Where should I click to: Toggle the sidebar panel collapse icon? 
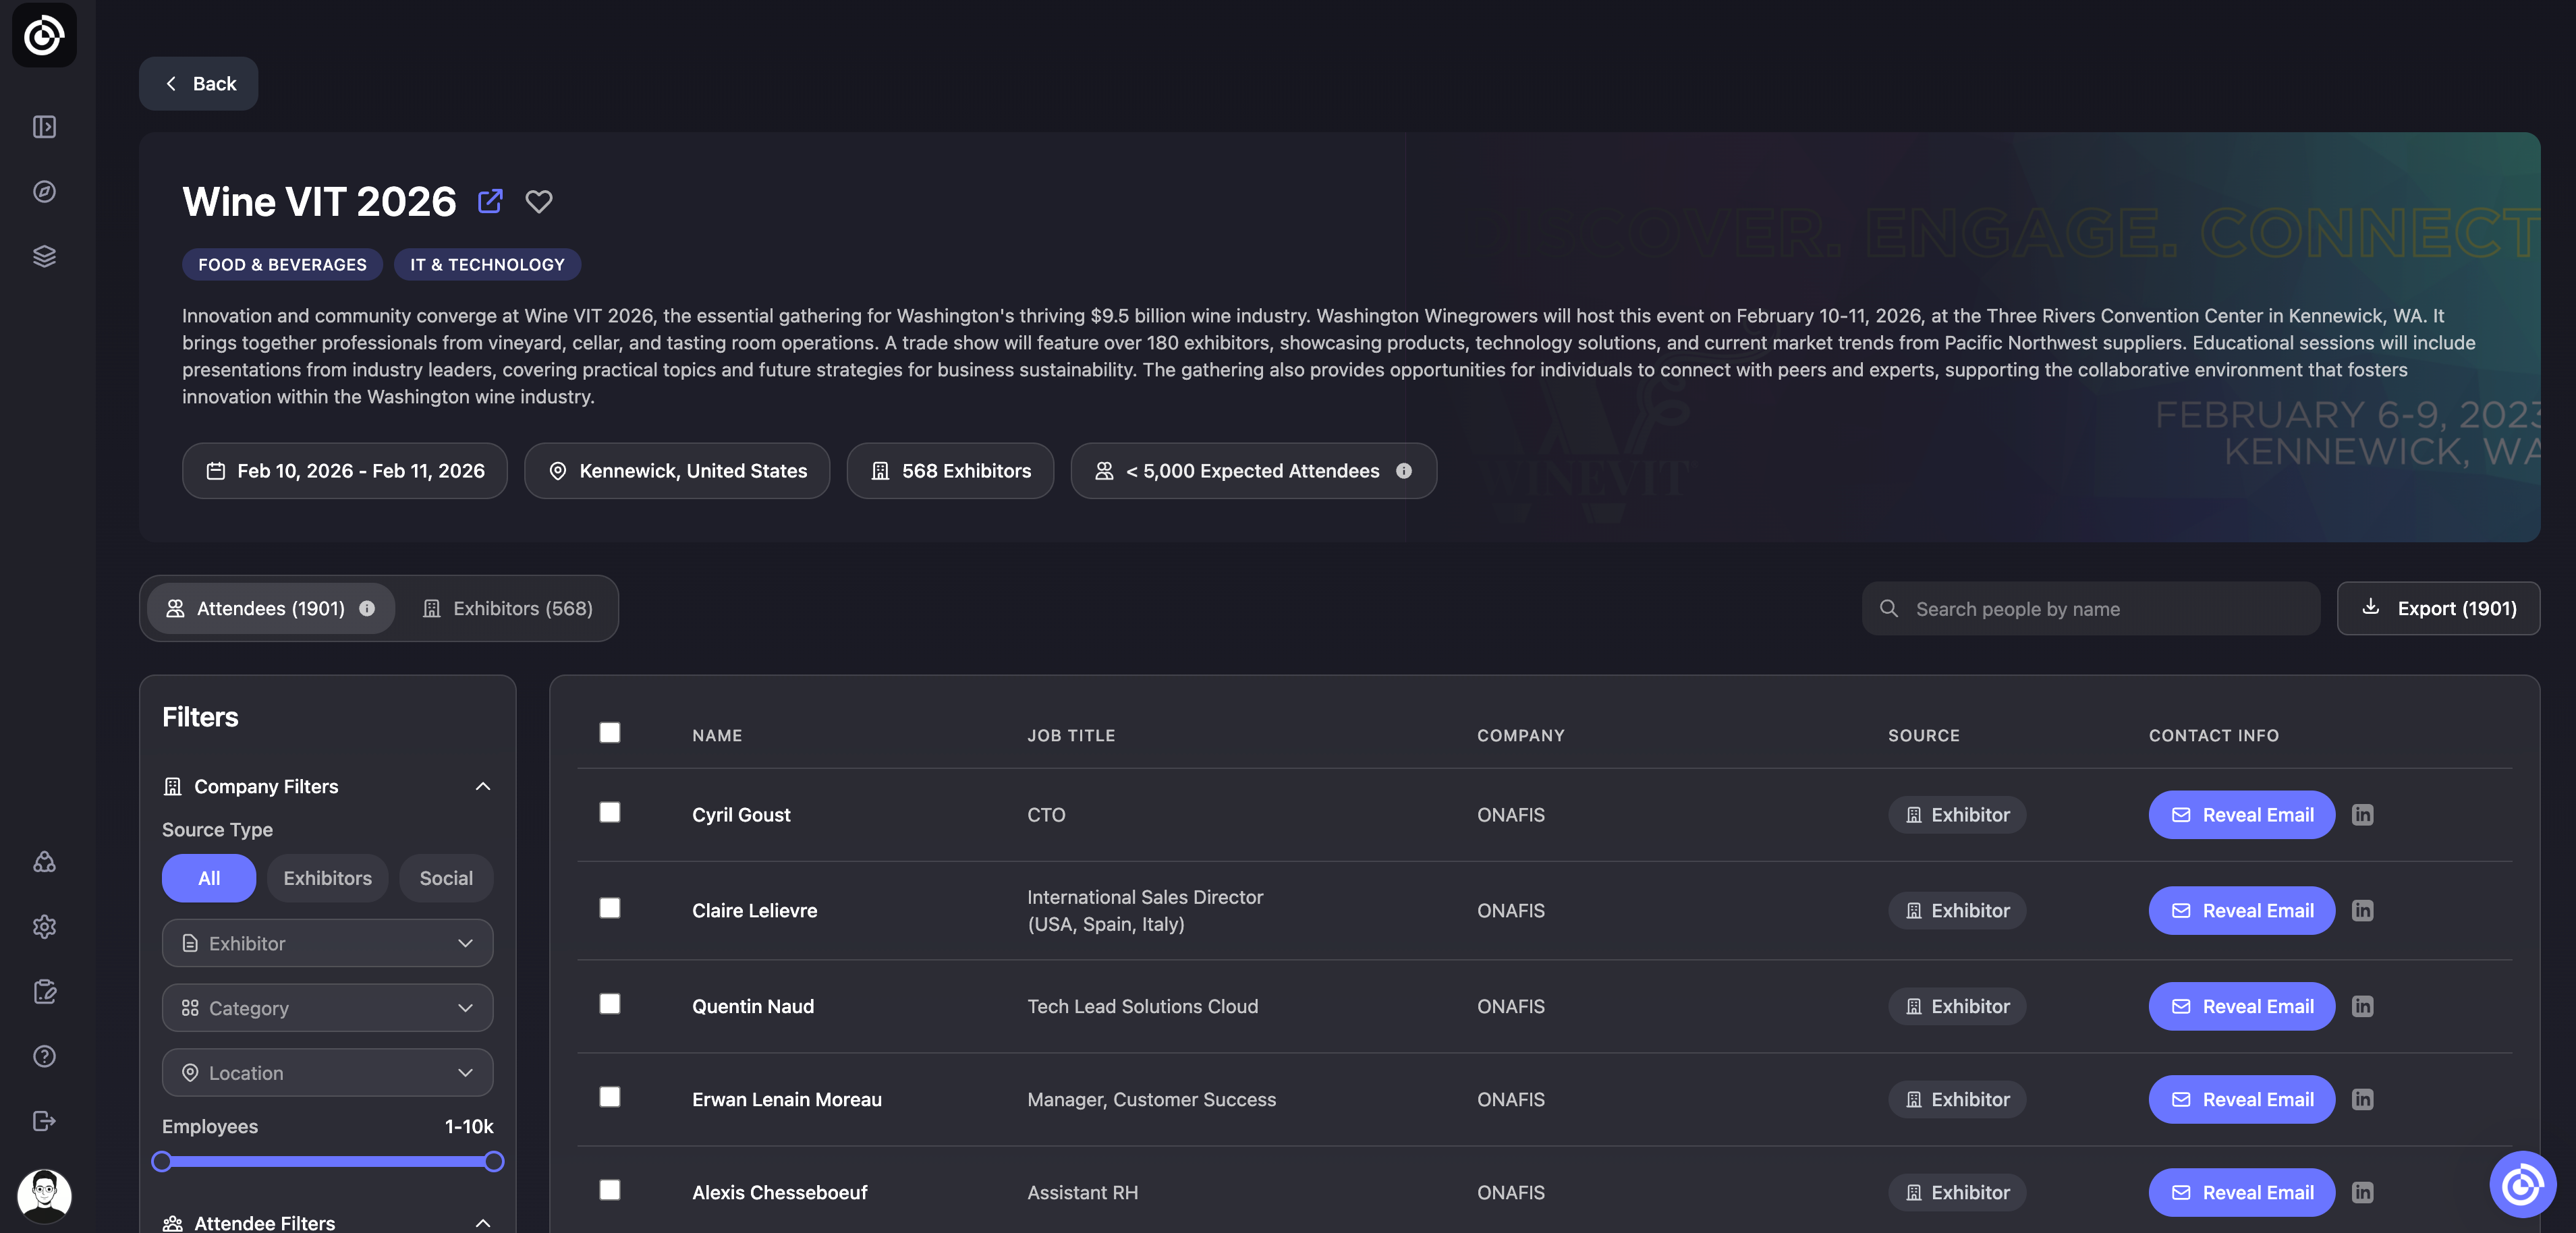coord(44,127)
